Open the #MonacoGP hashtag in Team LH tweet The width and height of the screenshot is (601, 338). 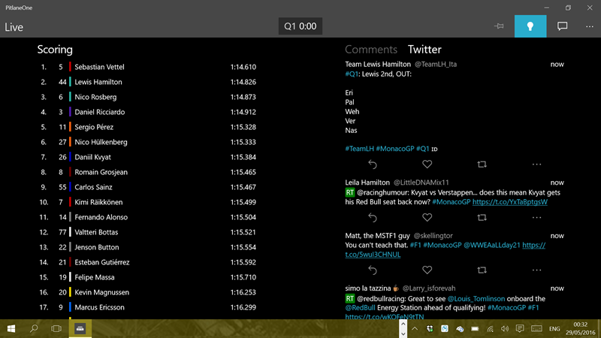click(394, 149)
